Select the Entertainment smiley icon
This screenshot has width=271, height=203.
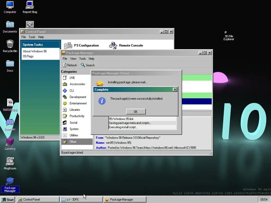[x=65, y=103]
